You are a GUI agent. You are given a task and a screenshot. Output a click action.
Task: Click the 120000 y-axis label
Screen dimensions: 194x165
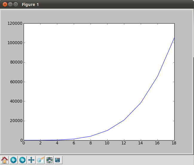(15, 23)
